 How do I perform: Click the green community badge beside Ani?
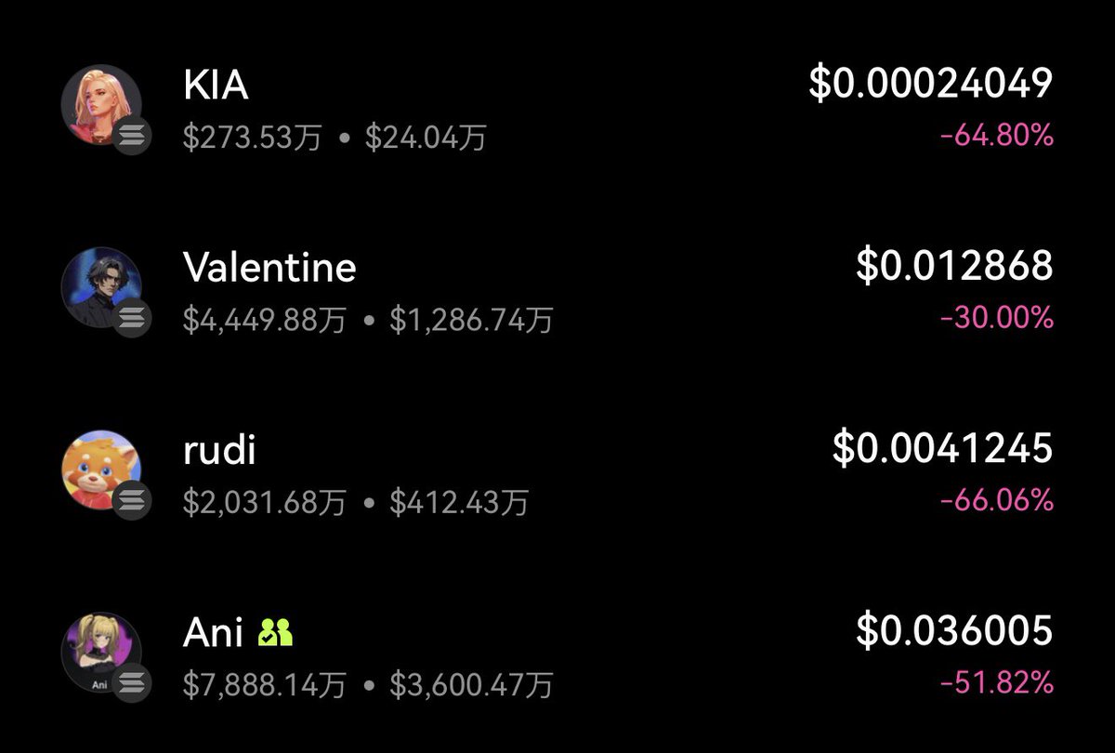click(276, 634)
